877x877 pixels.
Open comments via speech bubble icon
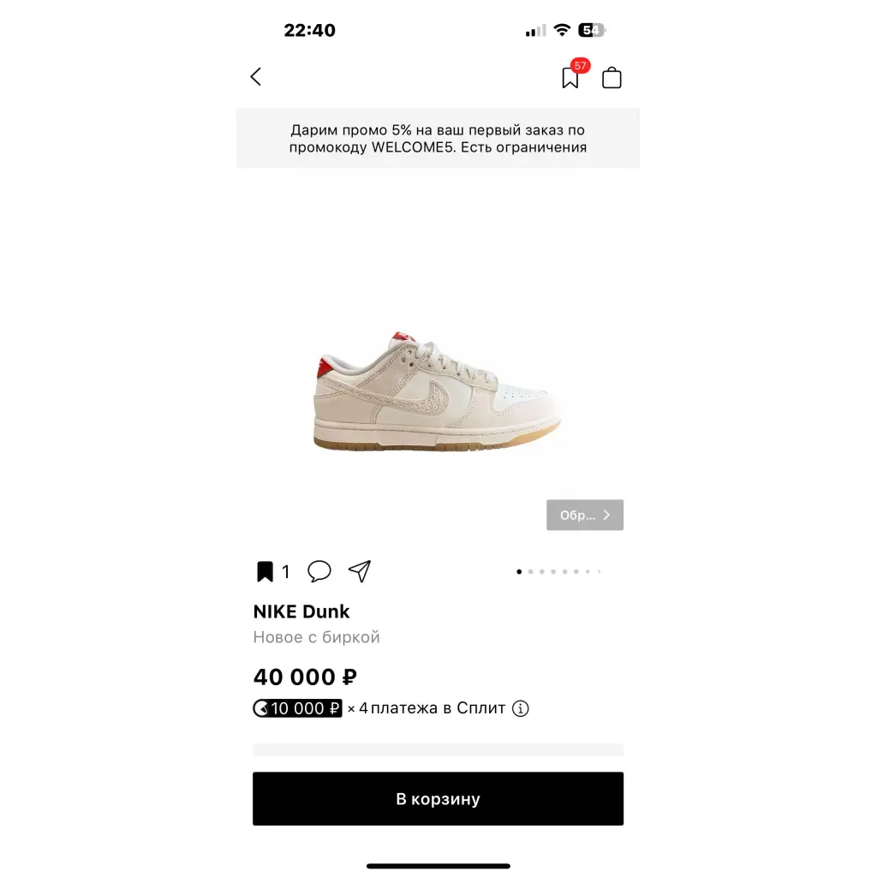[319, 571]
